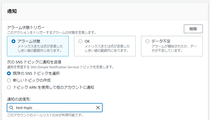Click the このアカウントのメールリストのみが利用可能です hint text
210x120 pixels.
45,115
